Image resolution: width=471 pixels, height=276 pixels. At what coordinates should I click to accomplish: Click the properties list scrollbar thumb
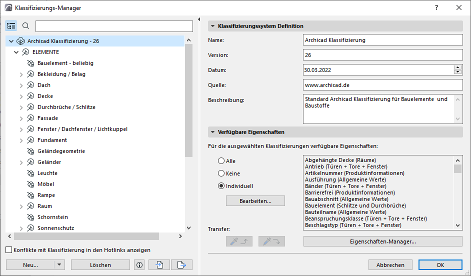click(458, 168)
